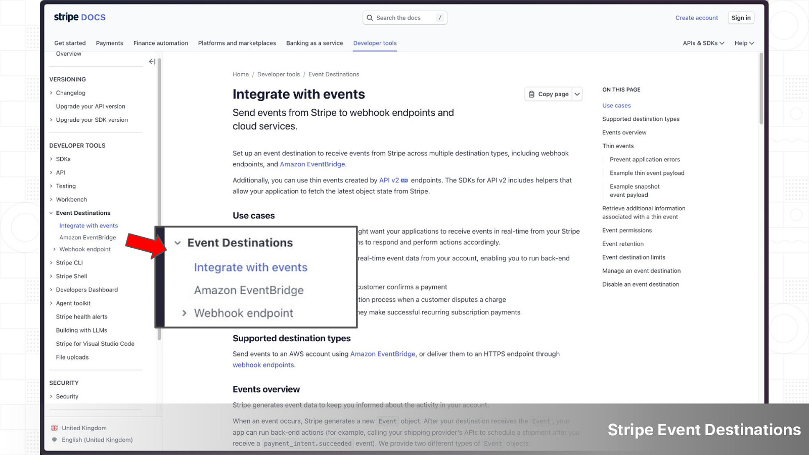Open the Help dropdown menu

pos(744,43)
